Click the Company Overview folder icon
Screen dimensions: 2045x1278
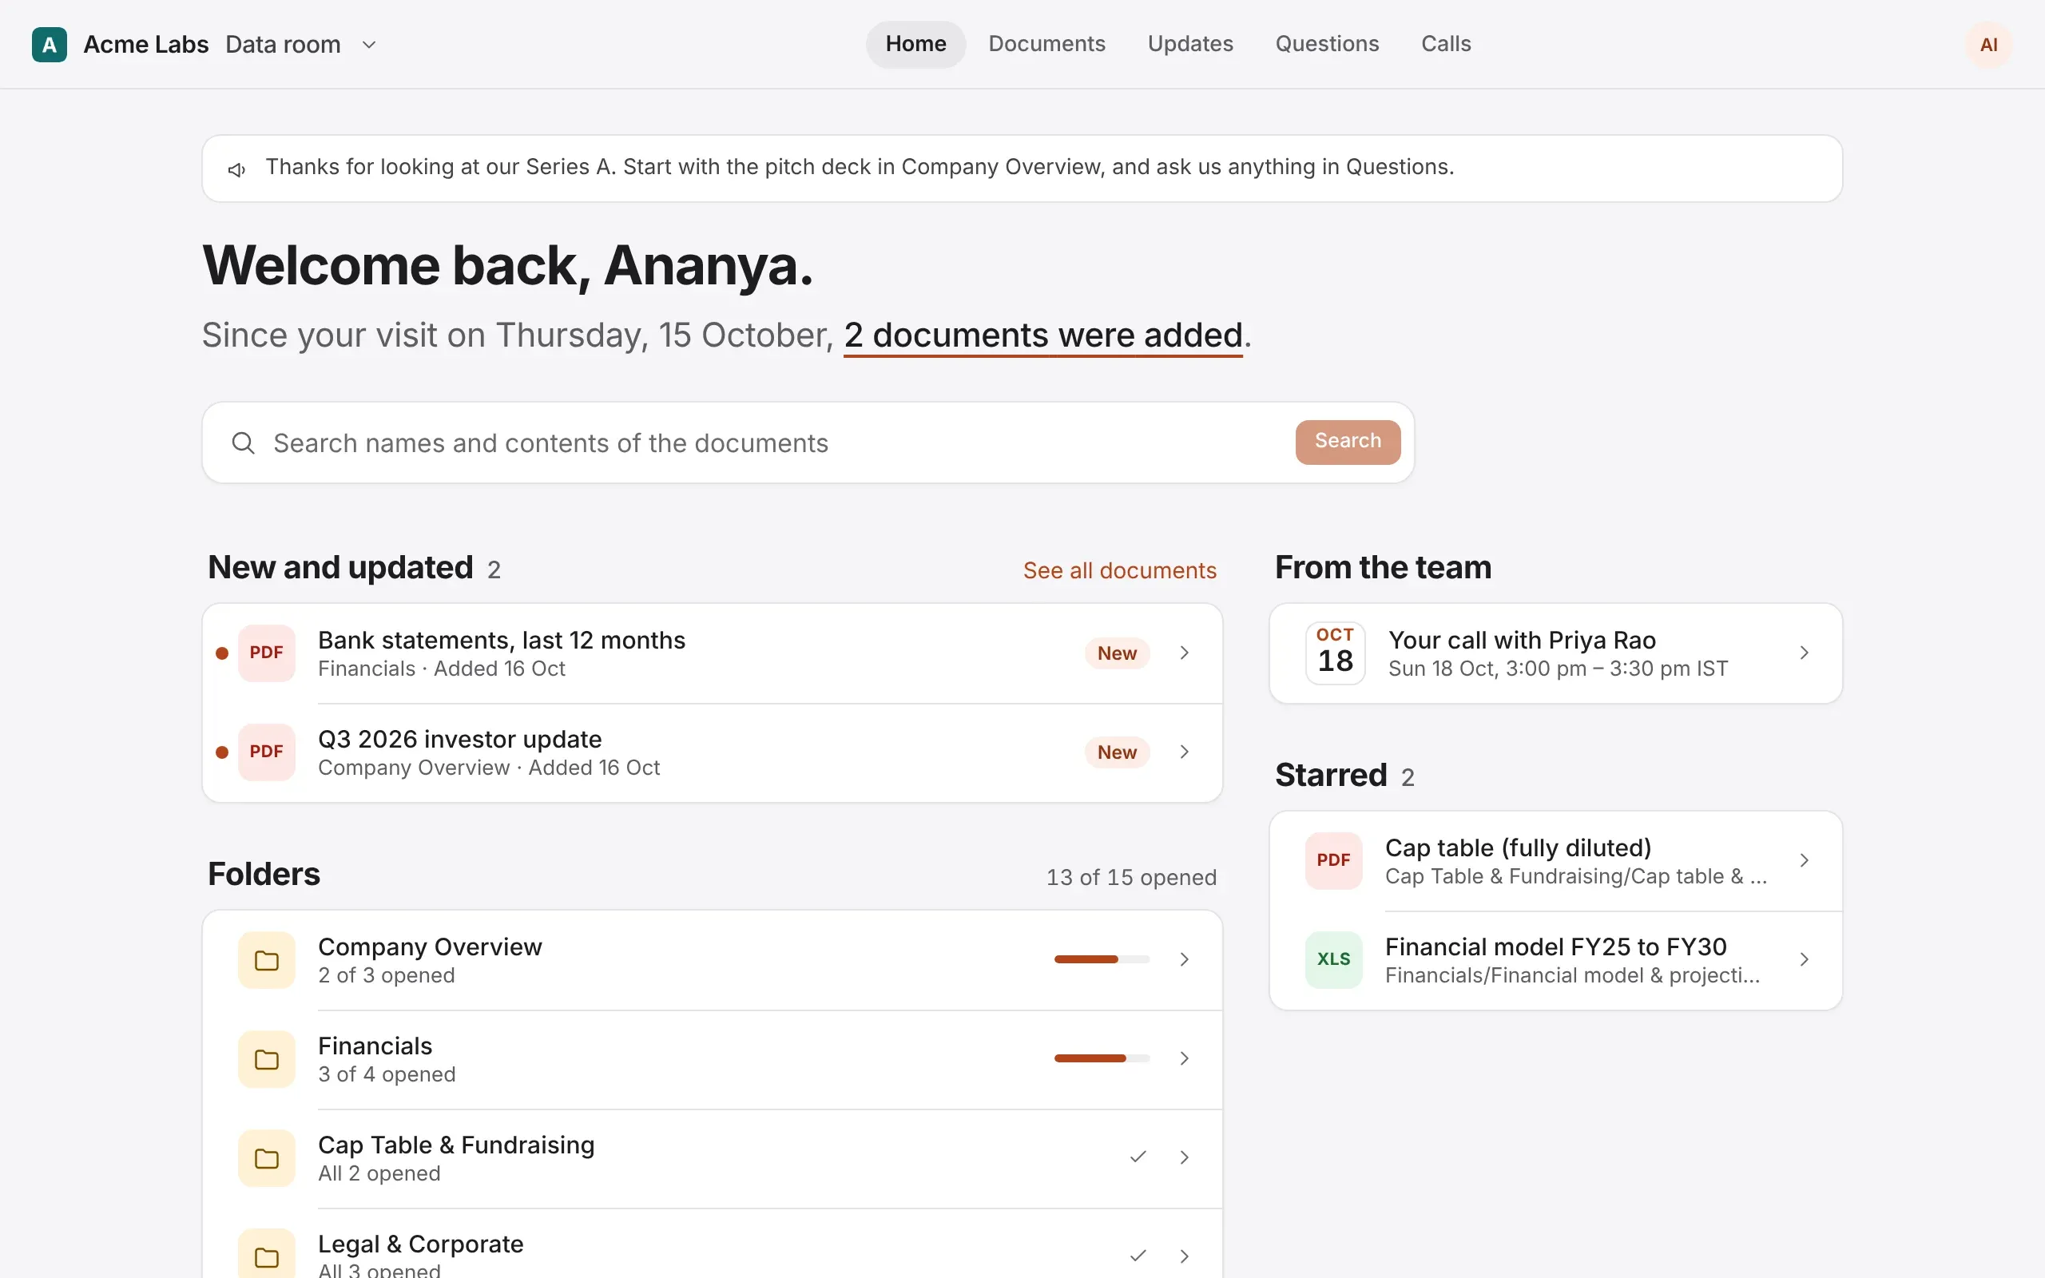click(266, 959)
